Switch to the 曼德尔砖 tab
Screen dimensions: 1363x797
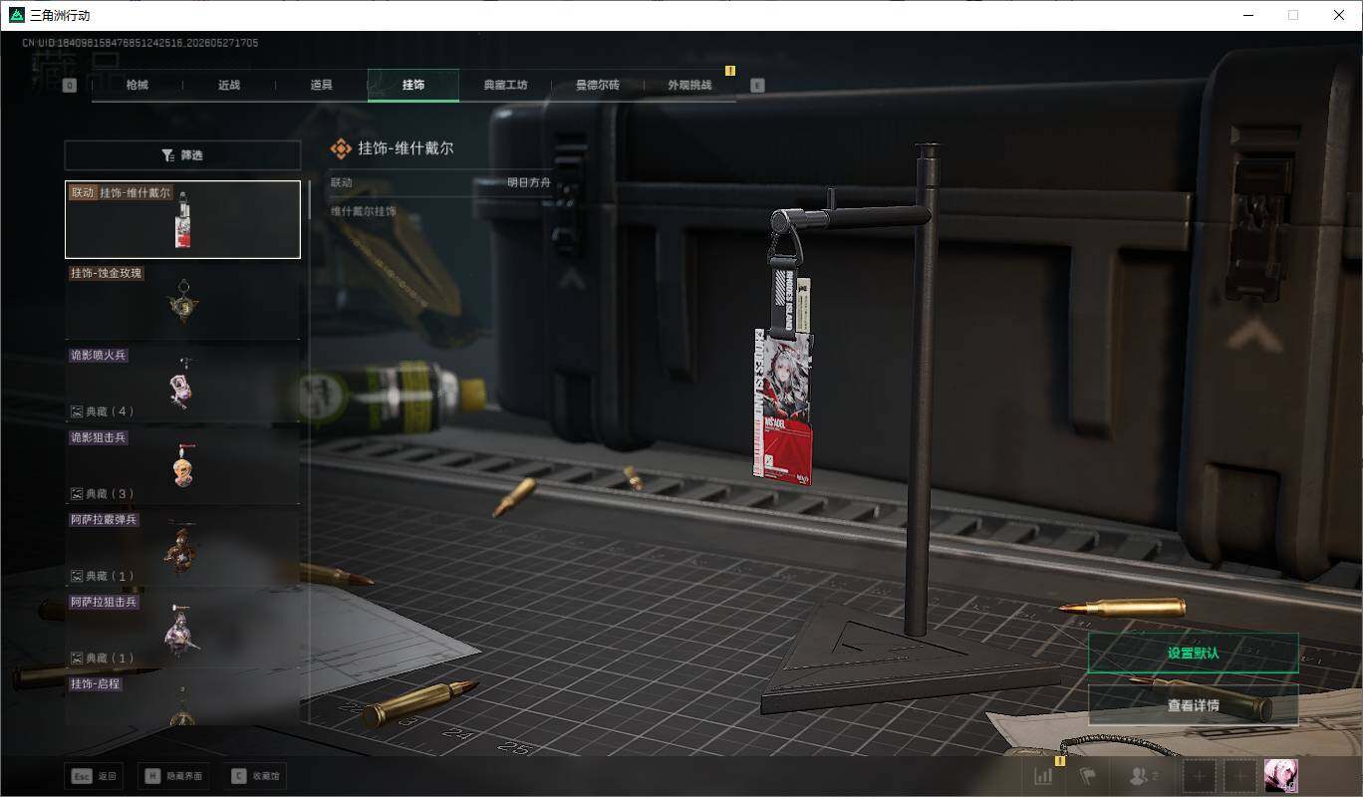[x=597, y=86]
